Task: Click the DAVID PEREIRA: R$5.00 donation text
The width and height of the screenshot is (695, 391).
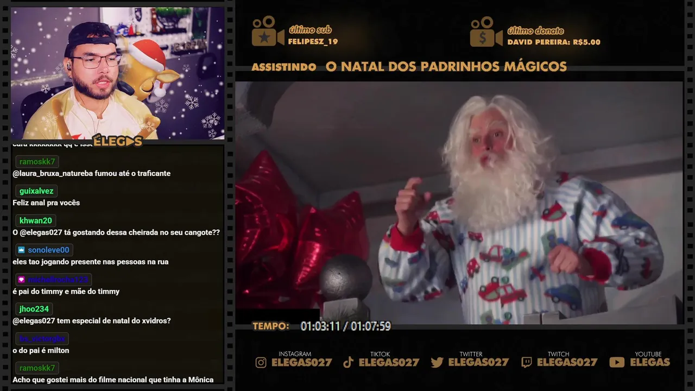Action: pos(554,42)
